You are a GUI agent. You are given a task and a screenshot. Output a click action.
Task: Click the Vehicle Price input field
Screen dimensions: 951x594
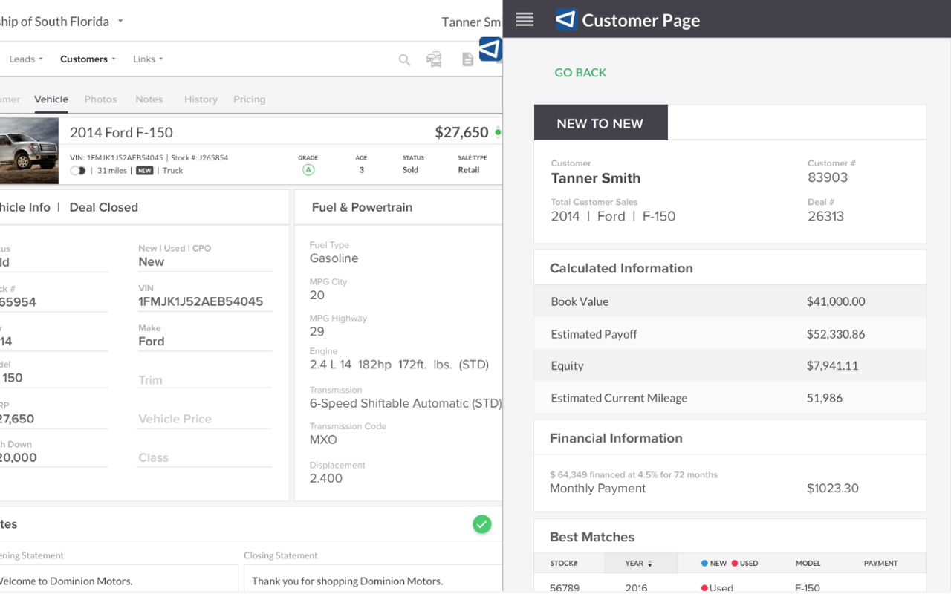(204, 420)
